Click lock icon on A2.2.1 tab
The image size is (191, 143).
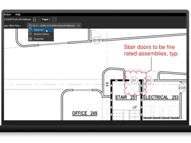pos(30,26)
